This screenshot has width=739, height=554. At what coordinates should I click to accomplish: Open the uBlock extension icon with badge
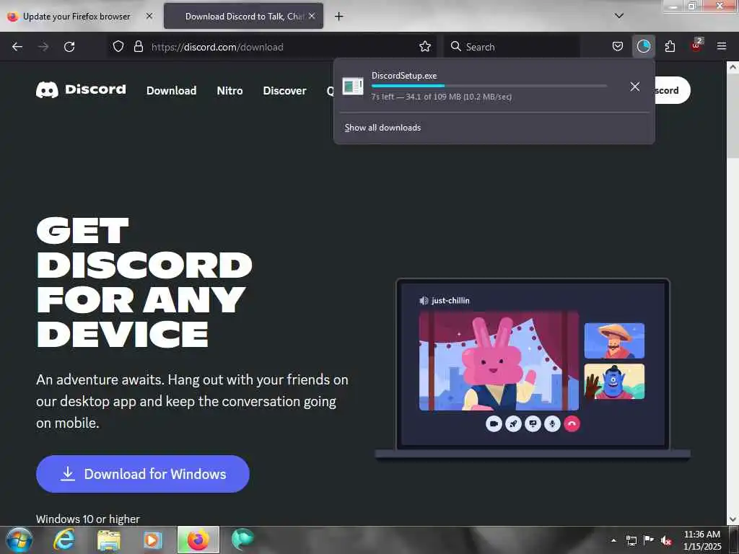(696, 45)
